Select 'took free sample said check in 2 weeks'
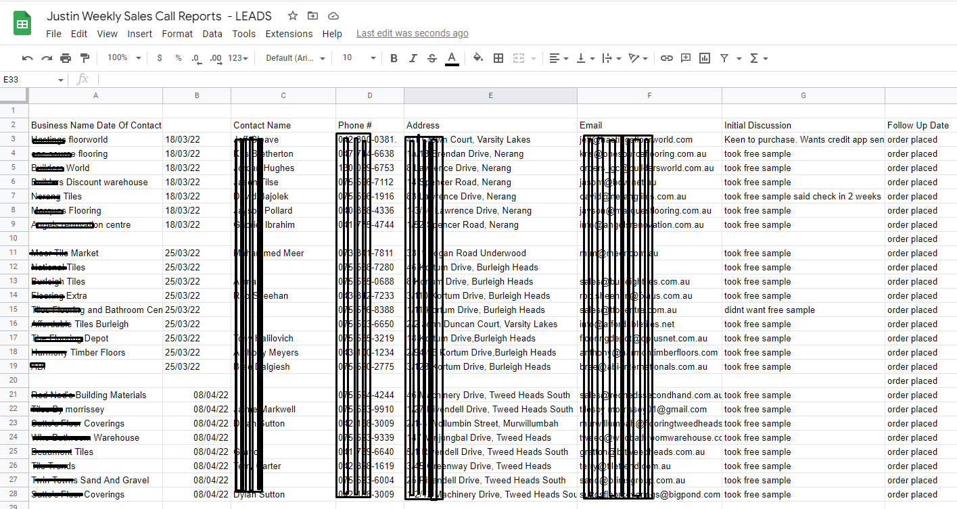 [803, 197]
